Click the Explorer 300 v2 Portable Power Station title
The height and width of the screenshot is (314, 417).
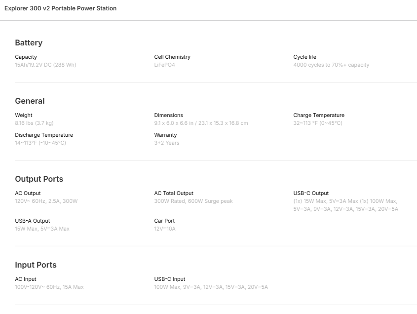pos(60,8)
